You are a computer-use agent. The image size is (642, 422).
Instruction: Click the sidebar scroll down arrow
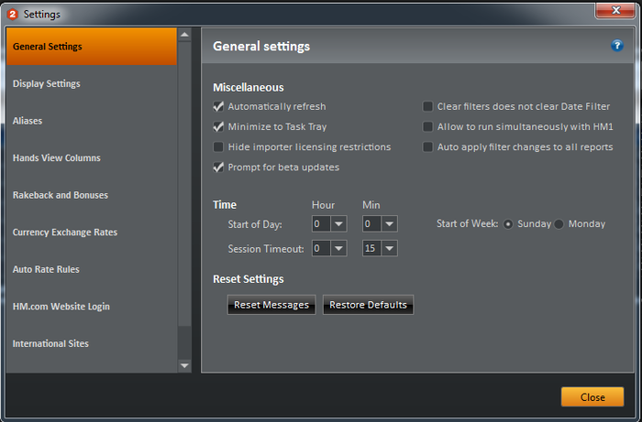(184, 365)
